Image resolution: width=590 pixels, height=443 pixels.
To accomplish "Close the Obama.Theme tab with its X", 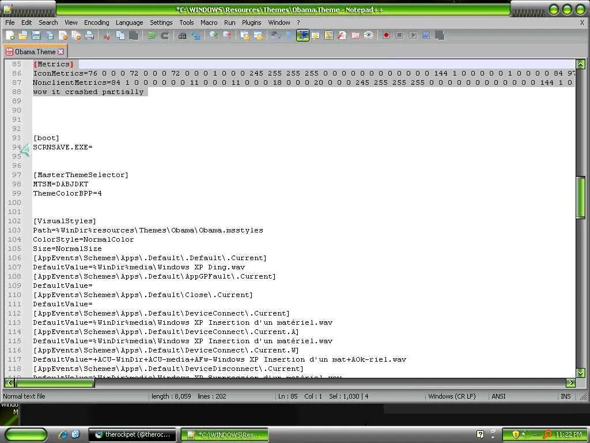I will (x=61, y=51).
